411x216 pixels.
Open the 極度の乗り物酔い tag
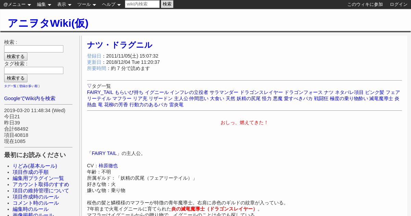coord(349,98)
